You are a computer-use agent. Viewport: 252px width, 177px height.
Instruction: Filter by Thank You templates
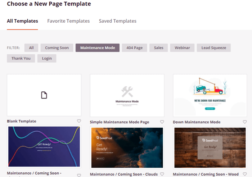21,58
